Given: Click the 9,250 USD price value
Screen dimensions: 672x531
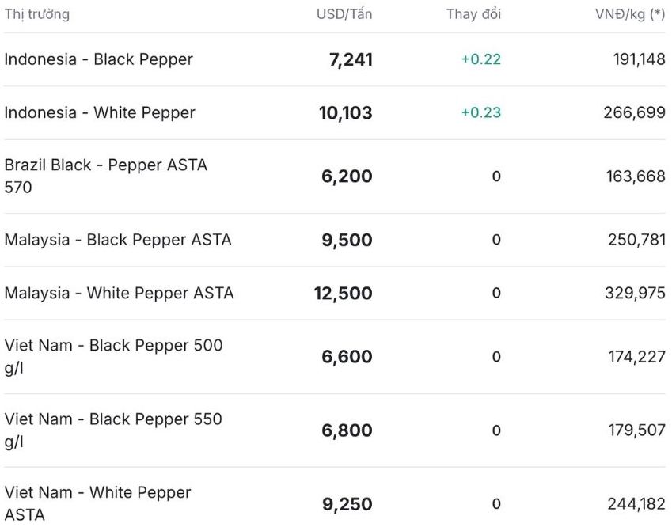Looking at the screenshot, I should (x=347, y=504).
